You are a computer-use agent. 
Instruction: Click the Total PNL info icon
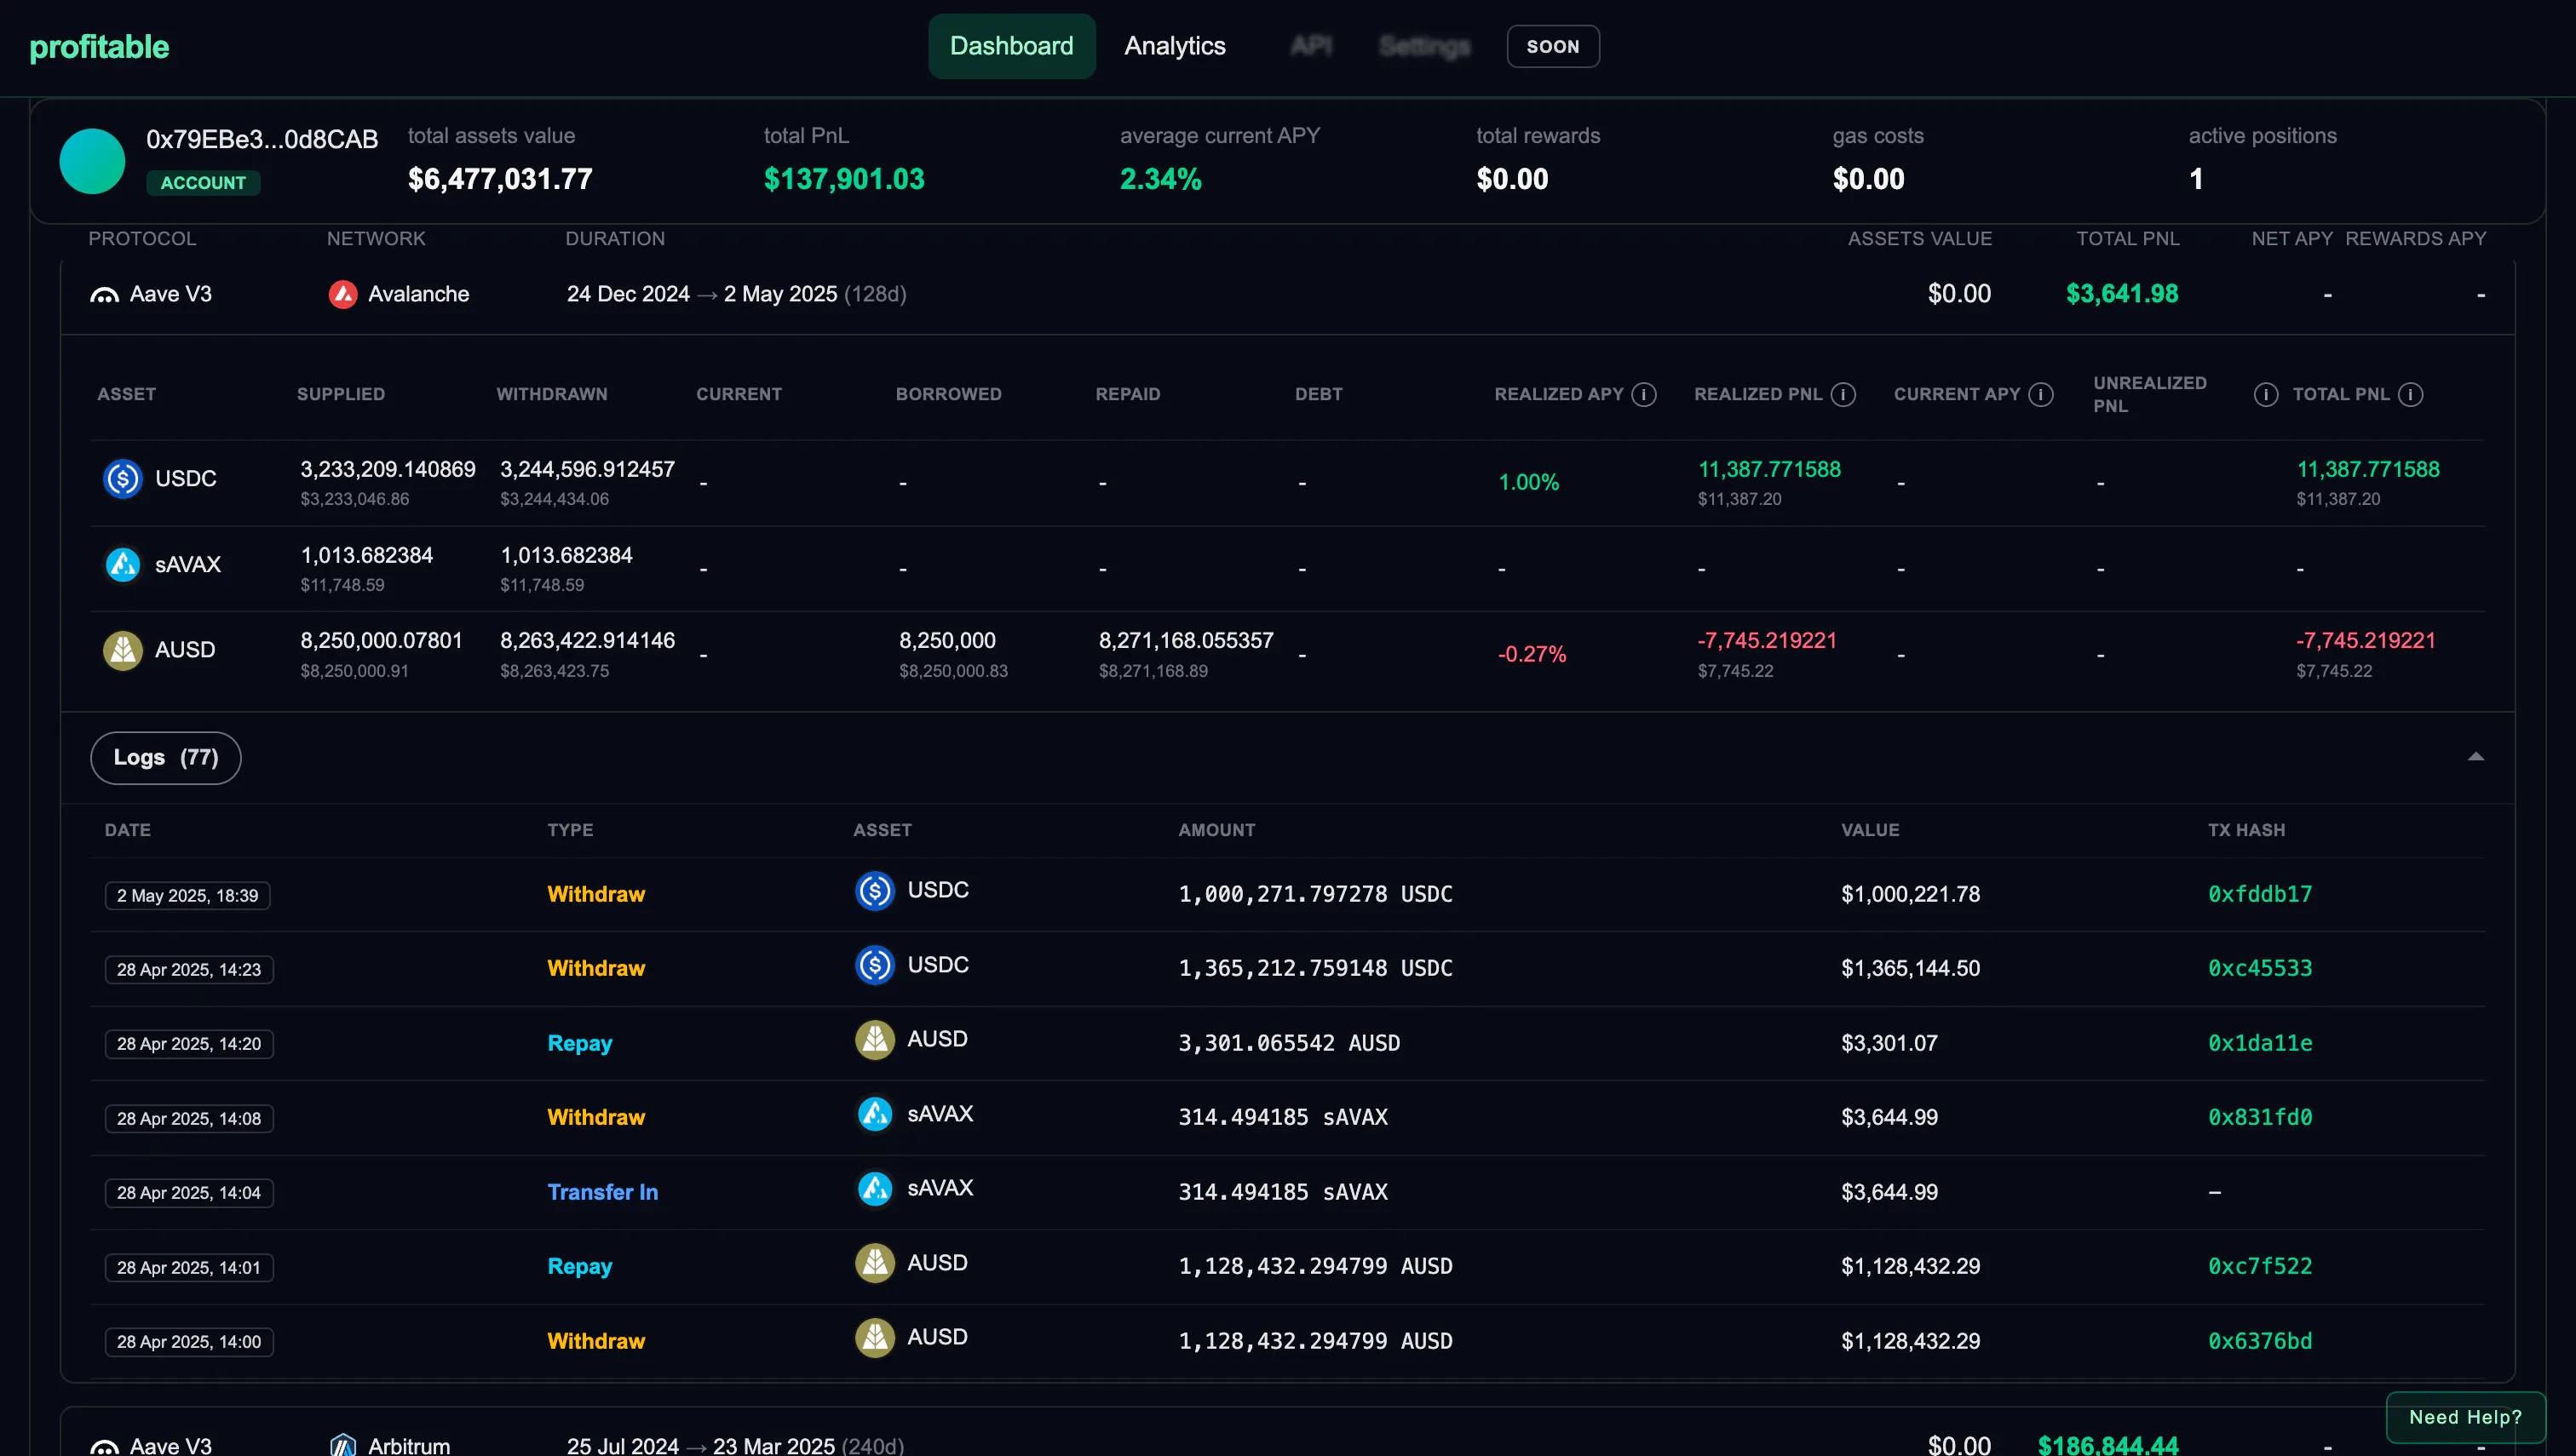(x=2411, y=394)
